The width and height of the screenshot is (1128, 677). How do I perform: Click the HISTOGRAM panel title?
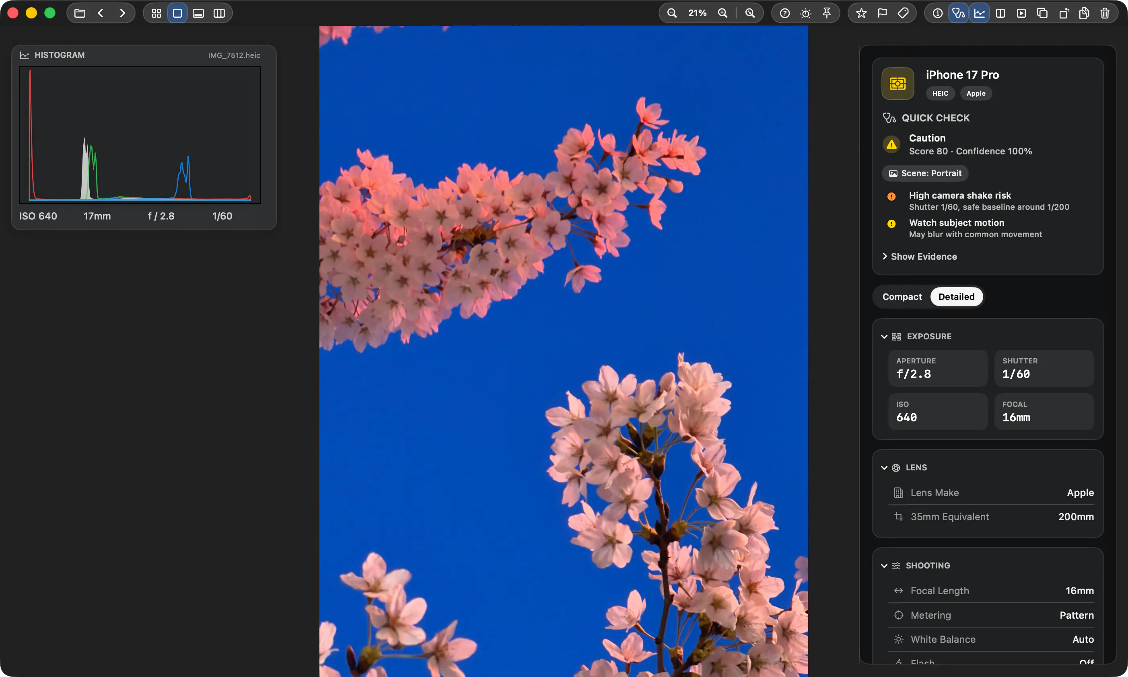pos(60,55)
